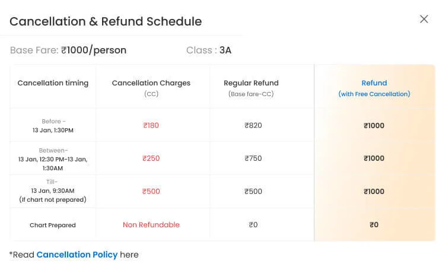Click the ₹820 regular refund amount

coord(253,125)
